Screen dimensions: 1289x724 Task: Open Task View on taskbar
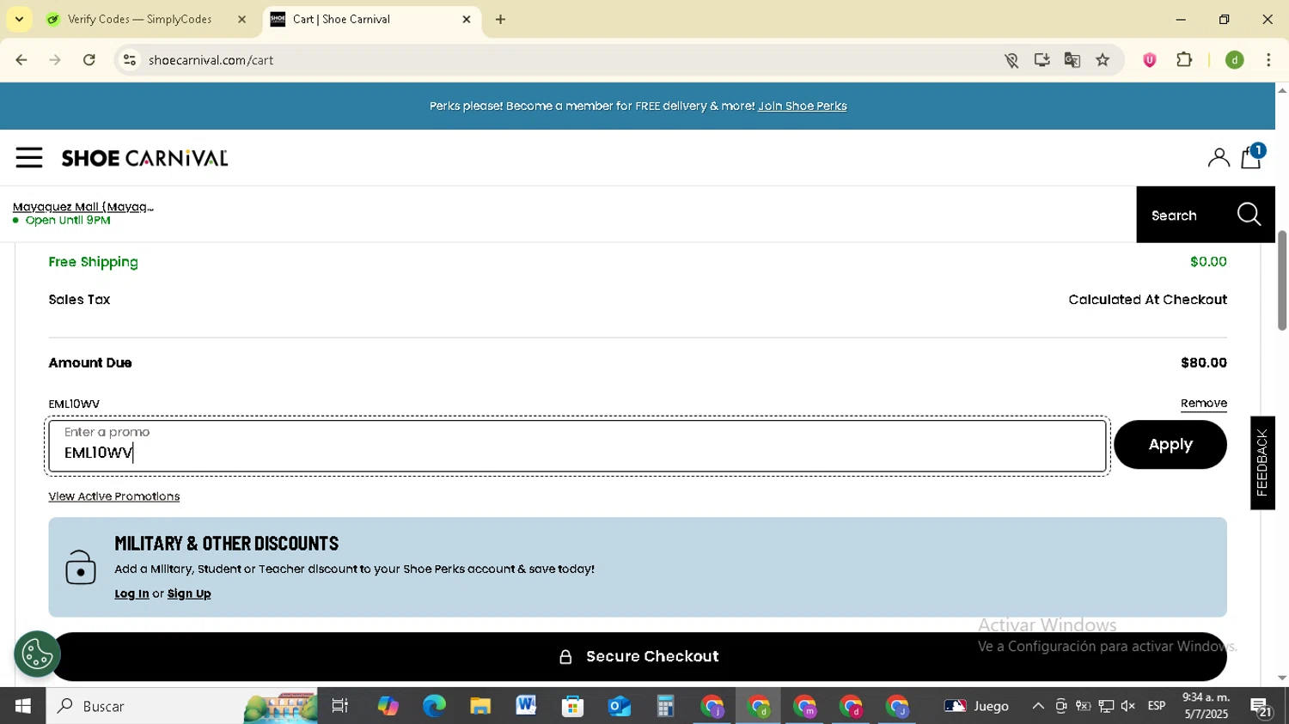click(340, 706)
